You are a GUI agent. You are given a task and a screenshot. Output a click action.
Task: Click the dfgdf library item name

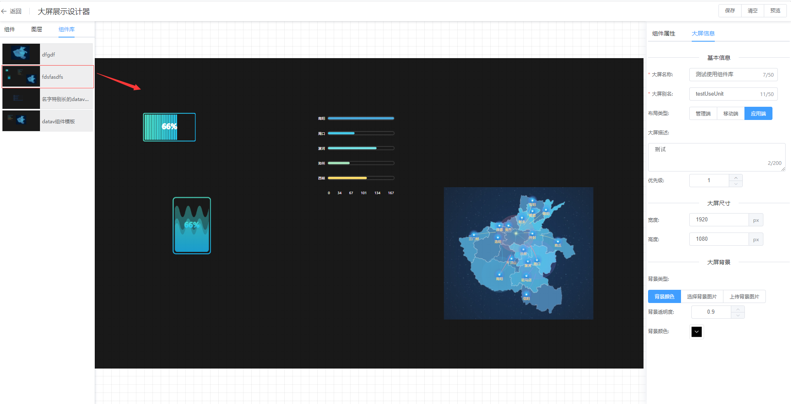point(48,54)
